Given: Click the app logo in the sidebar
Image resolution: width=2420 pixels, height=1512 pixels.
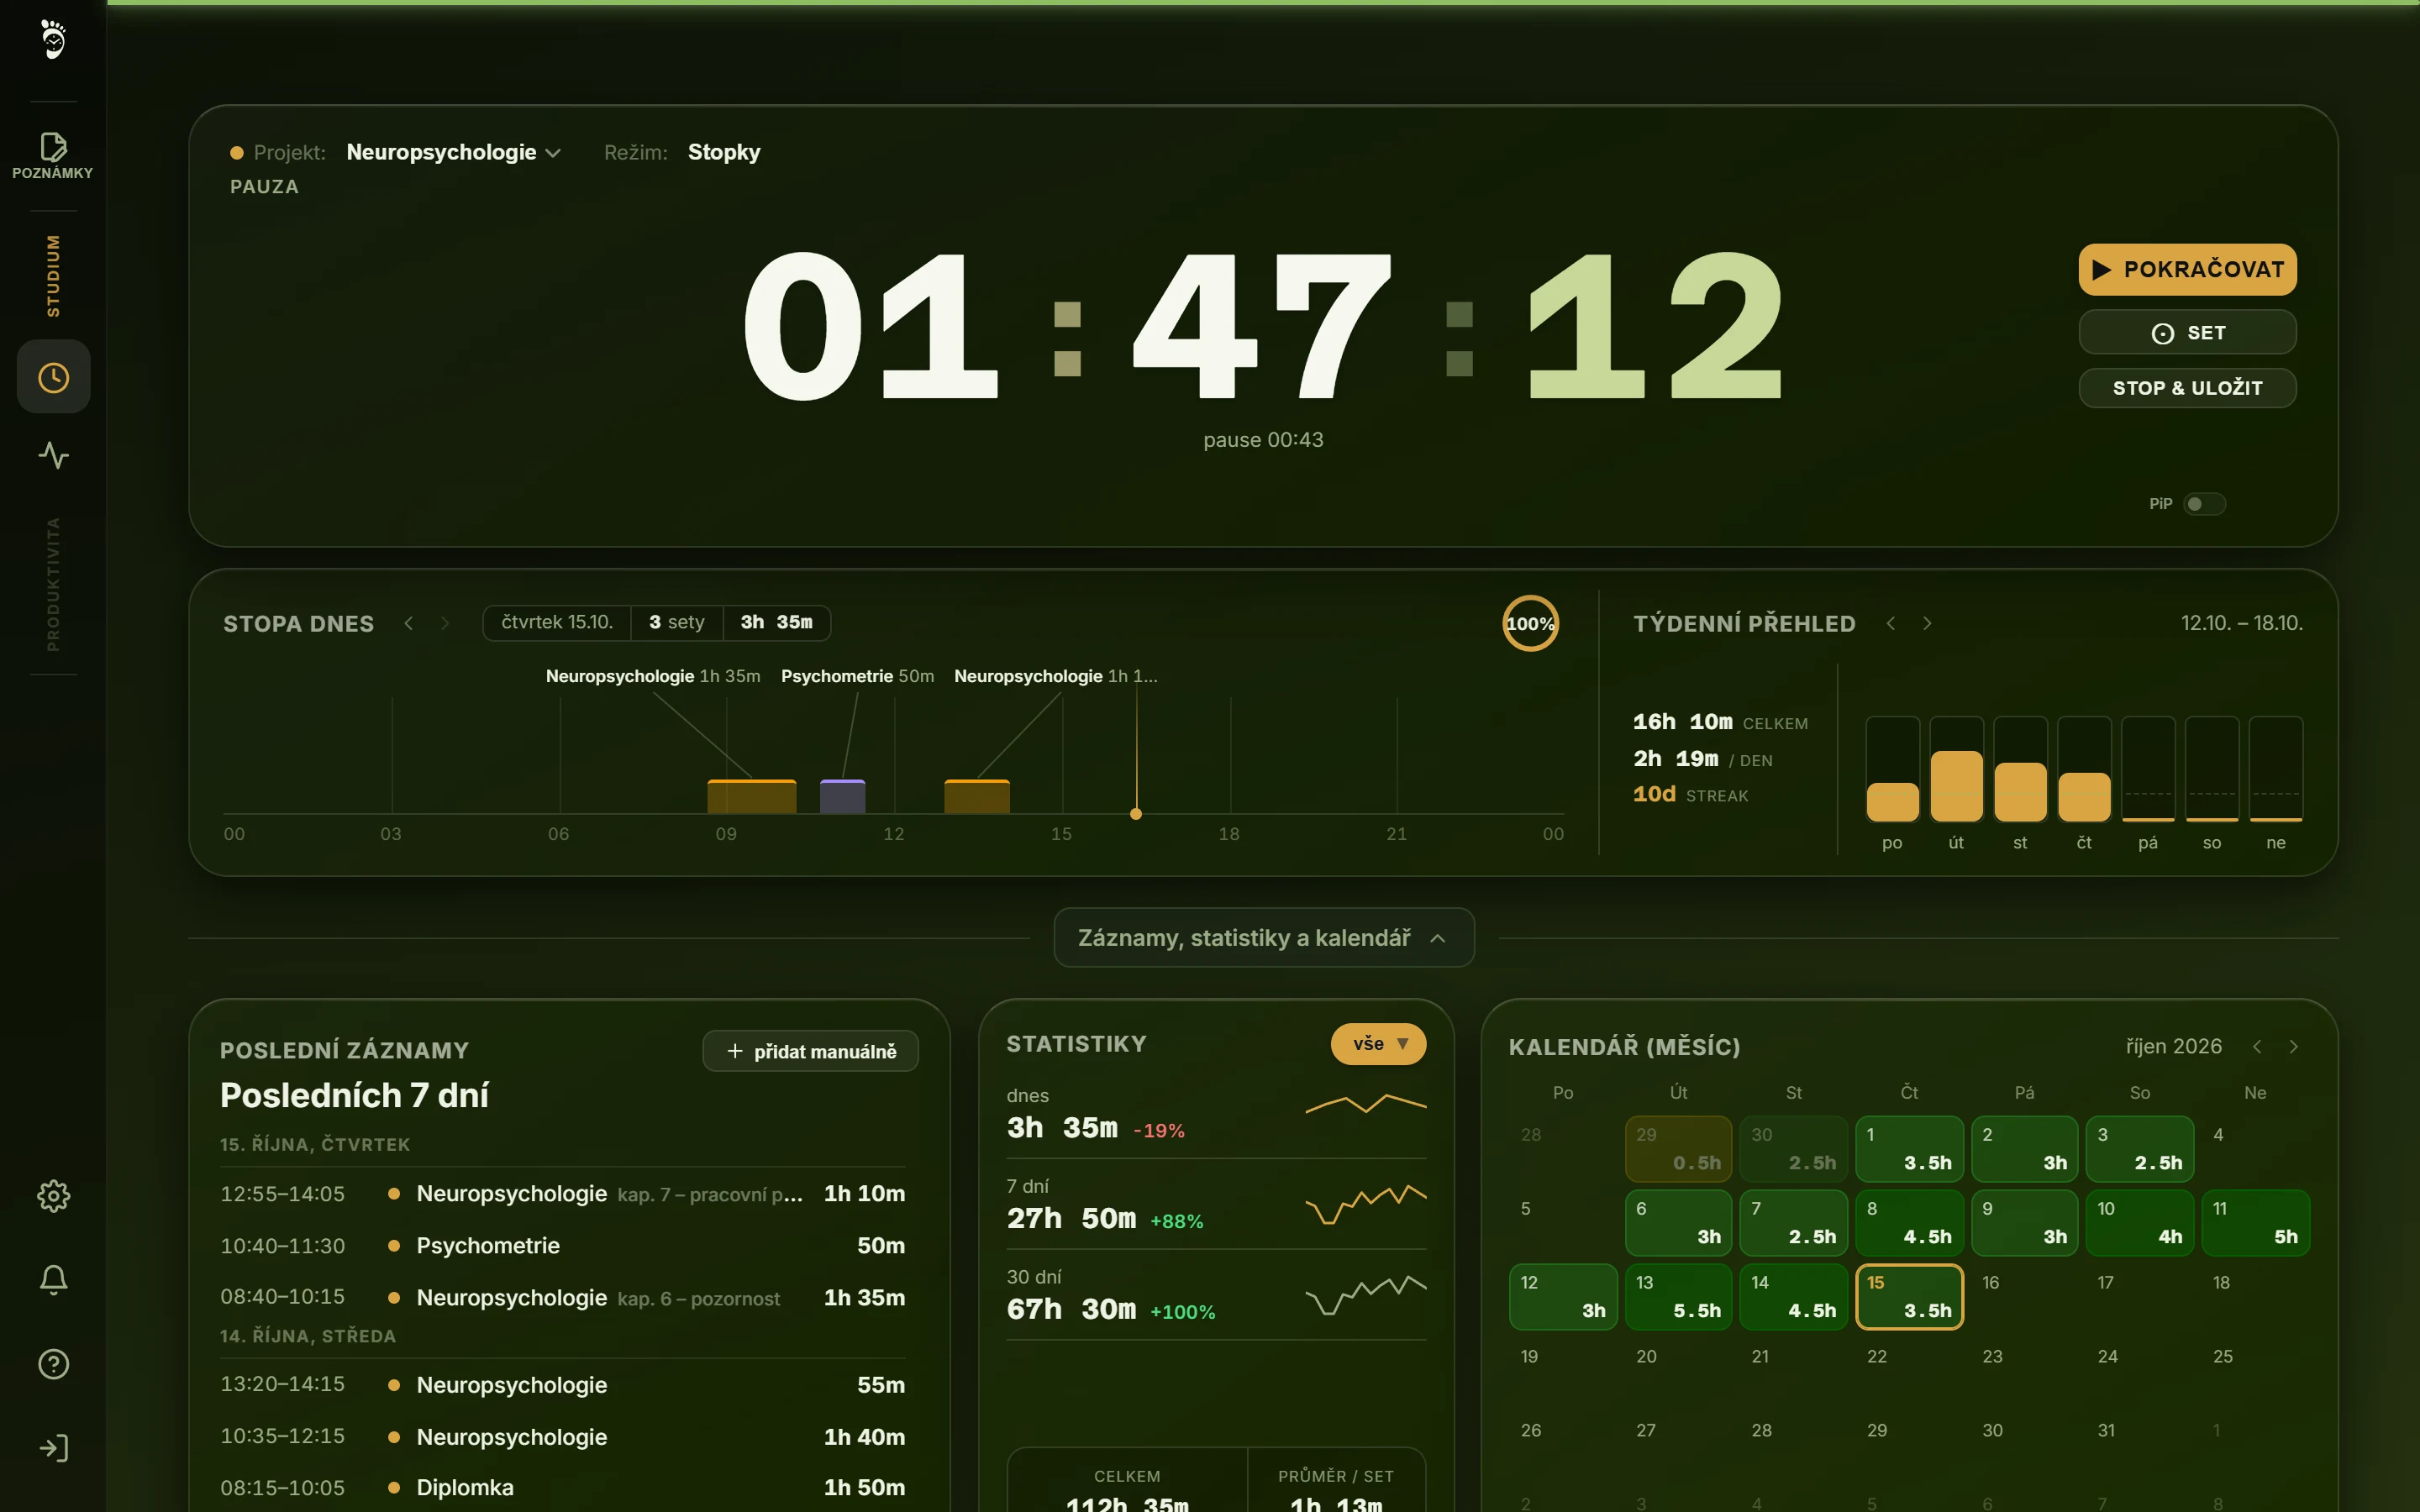Looking at the screenshot, I should [53, 40].
